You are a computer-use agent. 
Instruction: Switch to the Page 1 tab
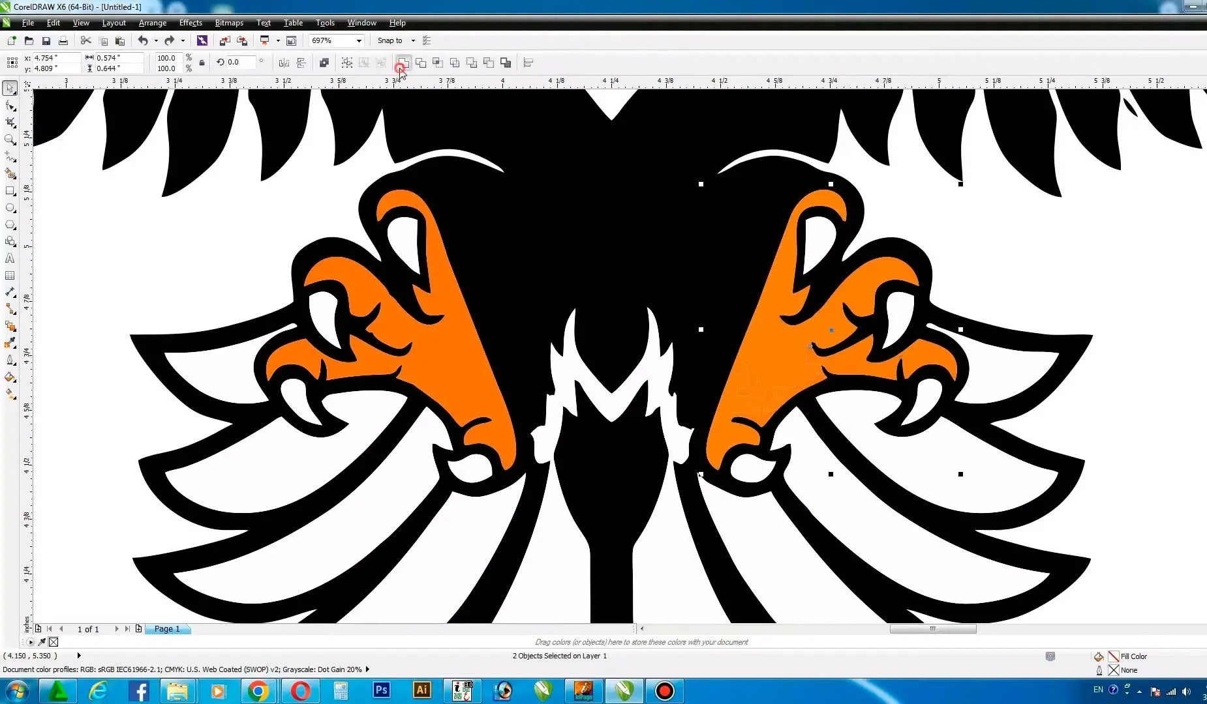tap(167, 628)
